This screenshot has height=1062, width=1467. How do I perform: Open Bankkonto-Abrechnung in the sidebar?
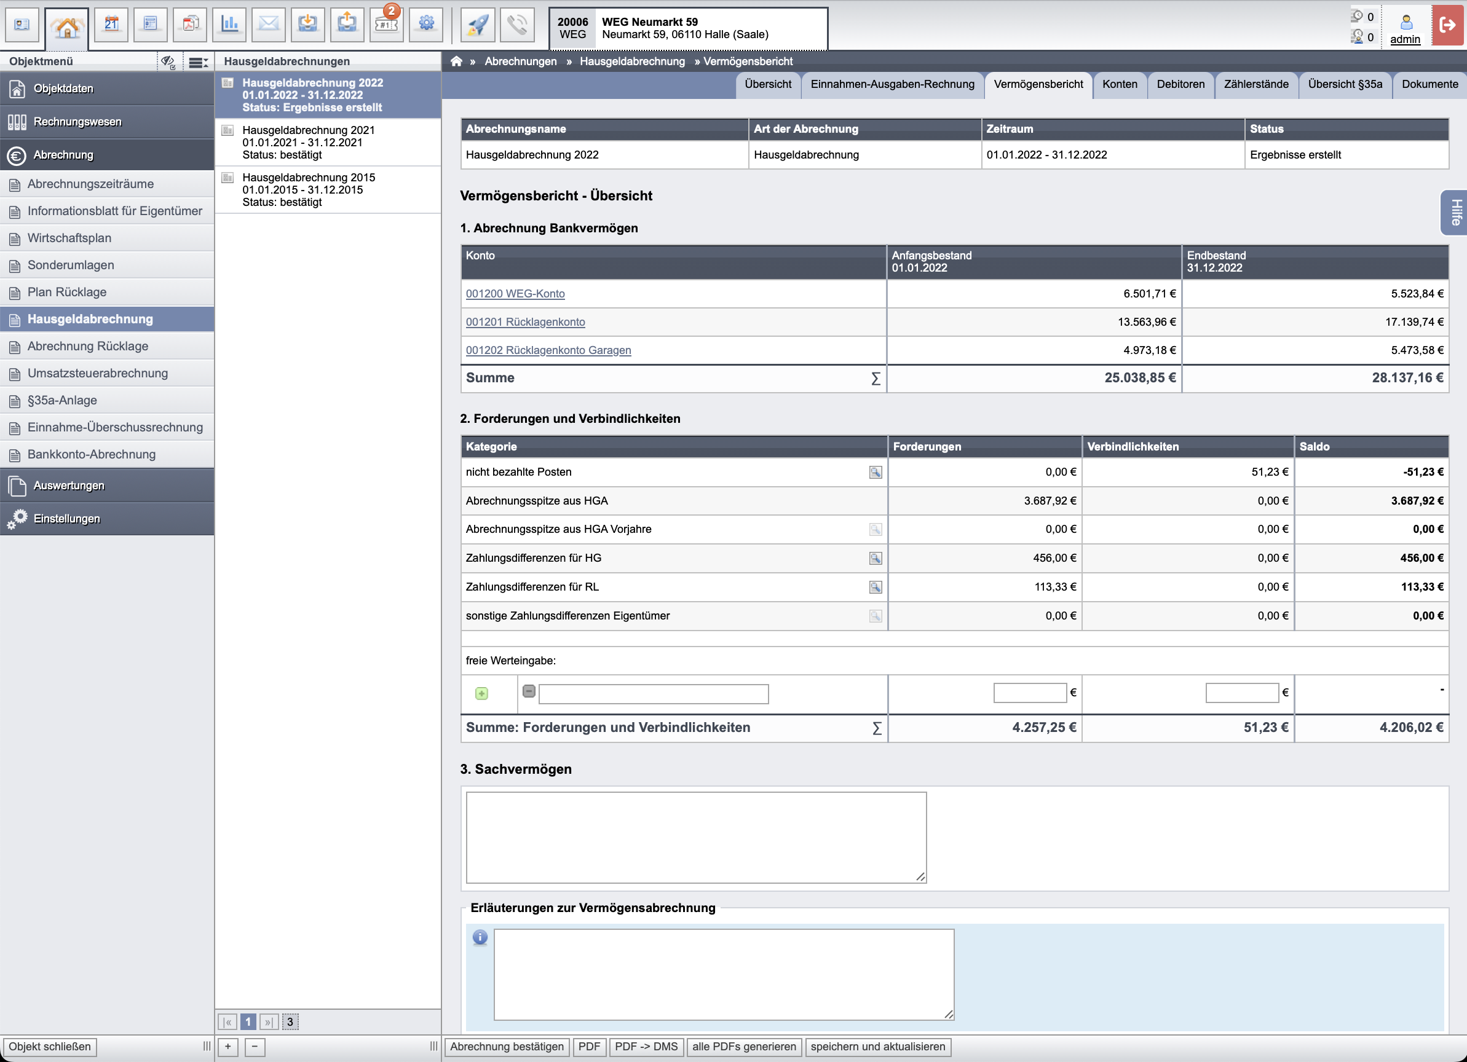pos(107,455)
